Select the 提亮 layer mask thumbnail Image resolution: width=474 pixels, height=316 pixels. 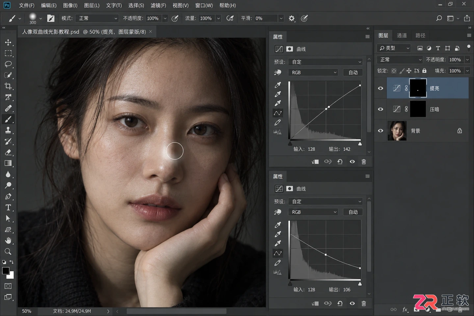[x=418, y=88]
